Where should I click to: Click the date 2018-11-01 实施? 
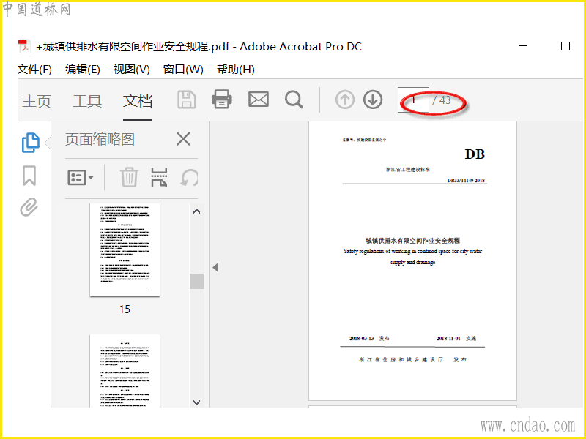[456, 339]
